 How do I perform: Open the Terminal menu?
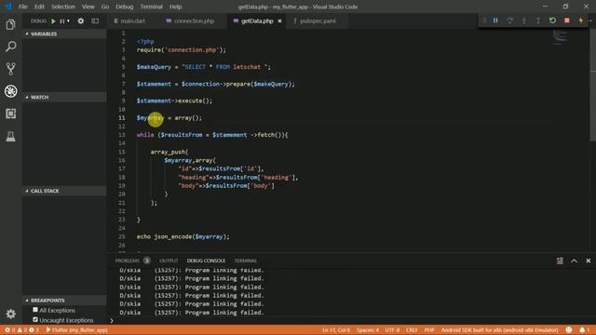(x=151, y=7)
